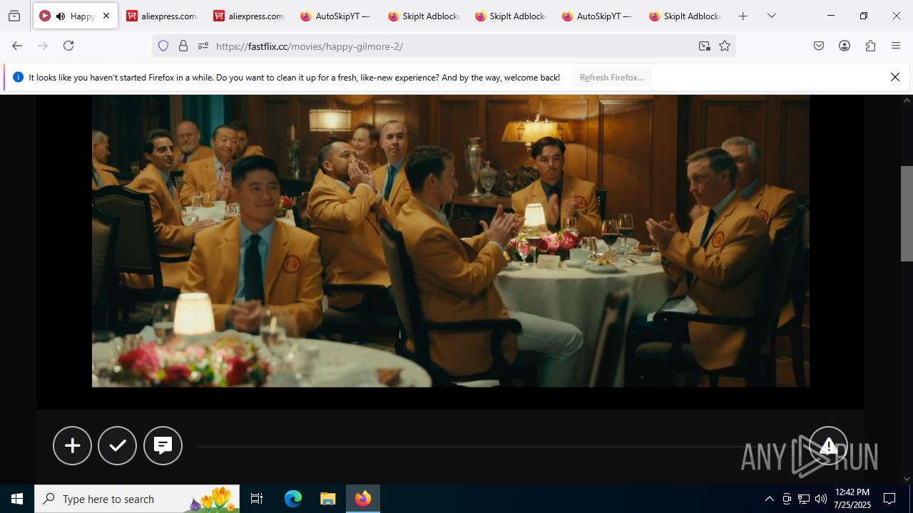This screenshot has width=913, height=513.
Task: Open Task View on the taskbar
Action: point(257,499)
